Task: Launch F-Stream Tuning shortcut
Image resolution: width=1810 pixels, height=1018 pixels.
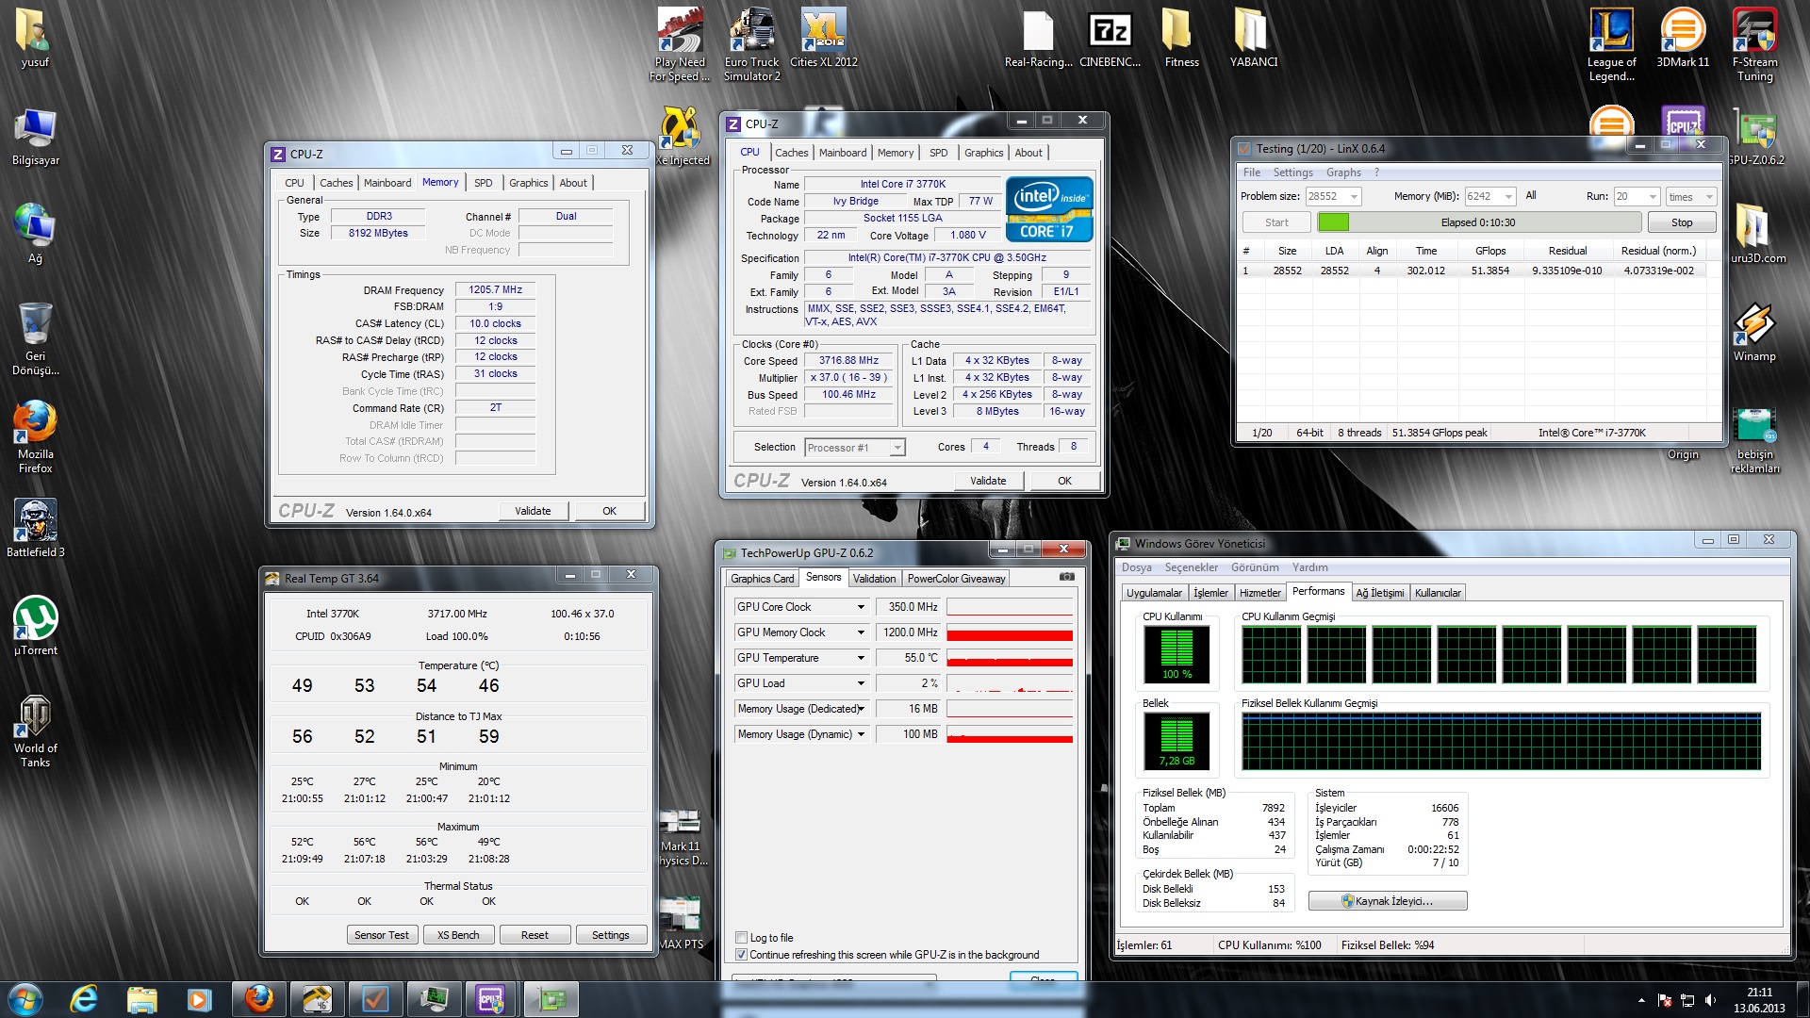Action: [x=1754, y=44]
